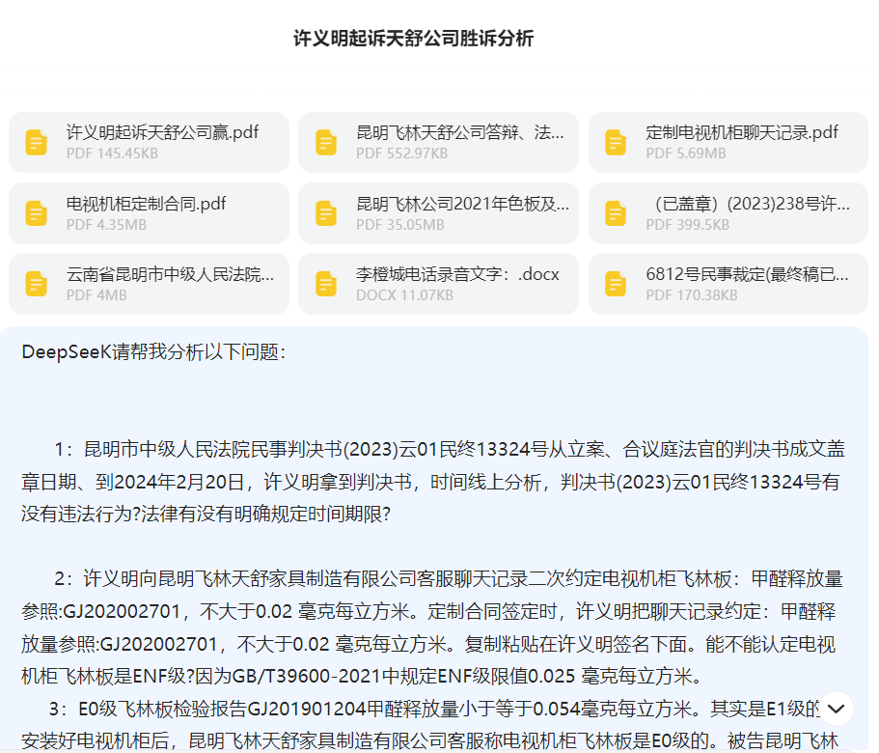The image size is (879, 753).
Task: Open 定制电视机柜聊天记录.pdf file name
Action: point(742,132)
